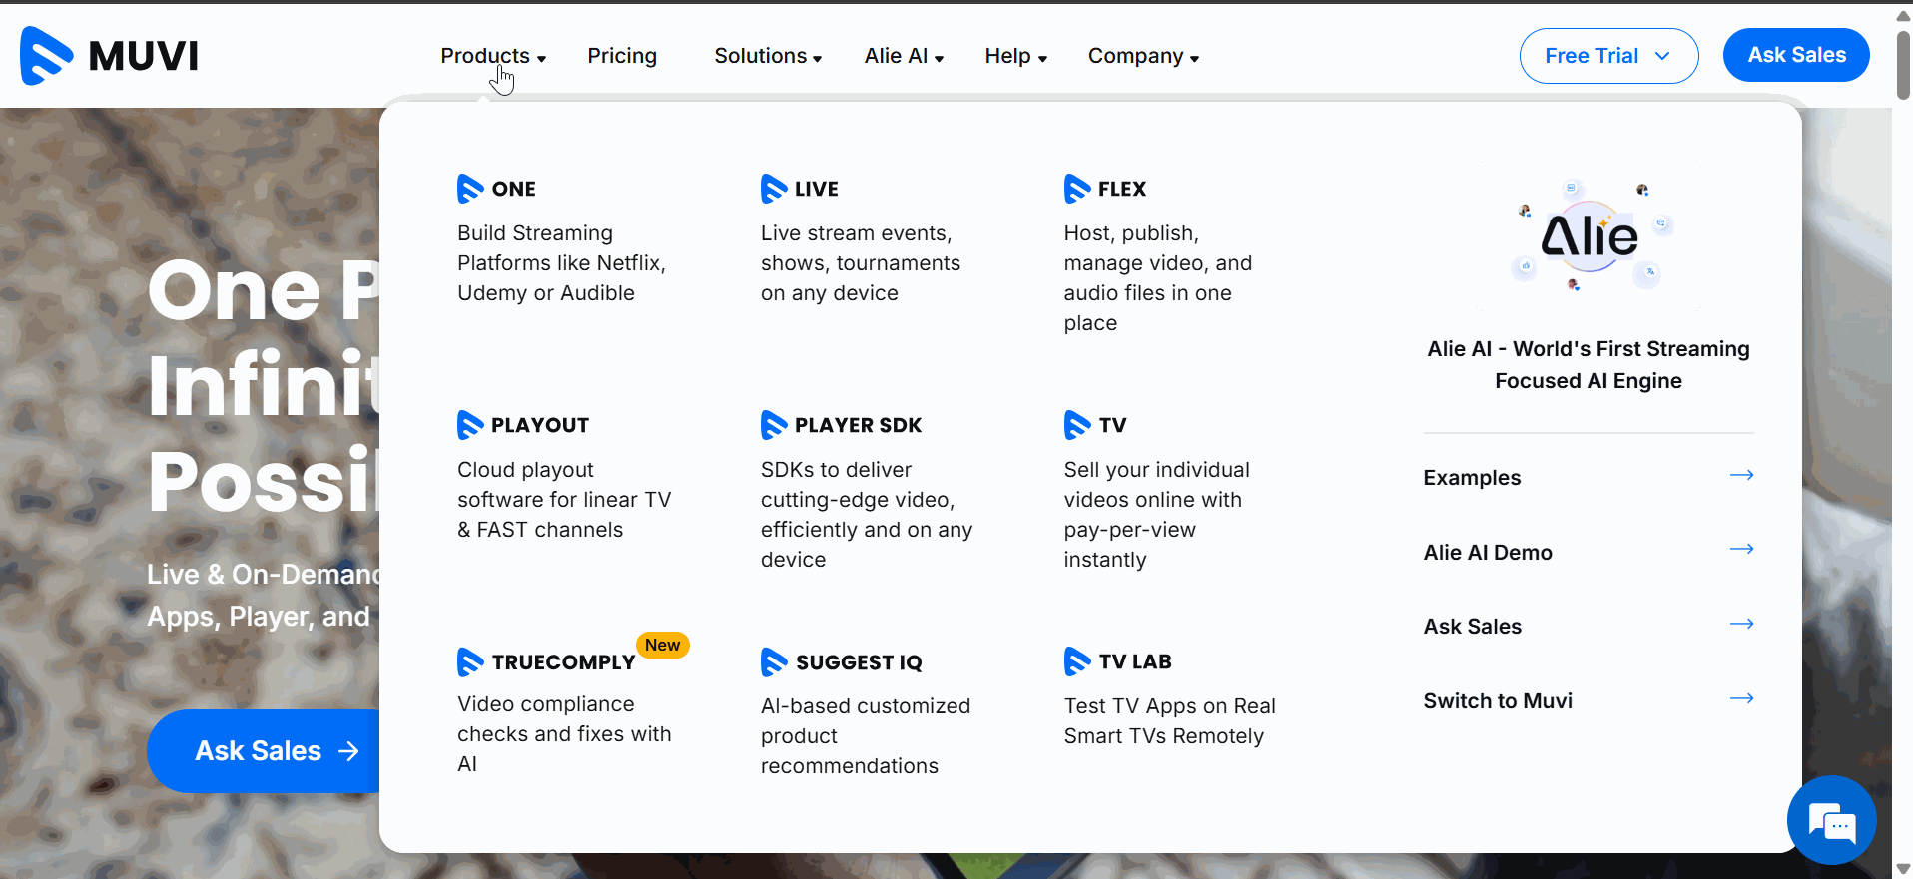Expand the Solutions dropdown menu
1913x879 pixels.
coord(767,56)
